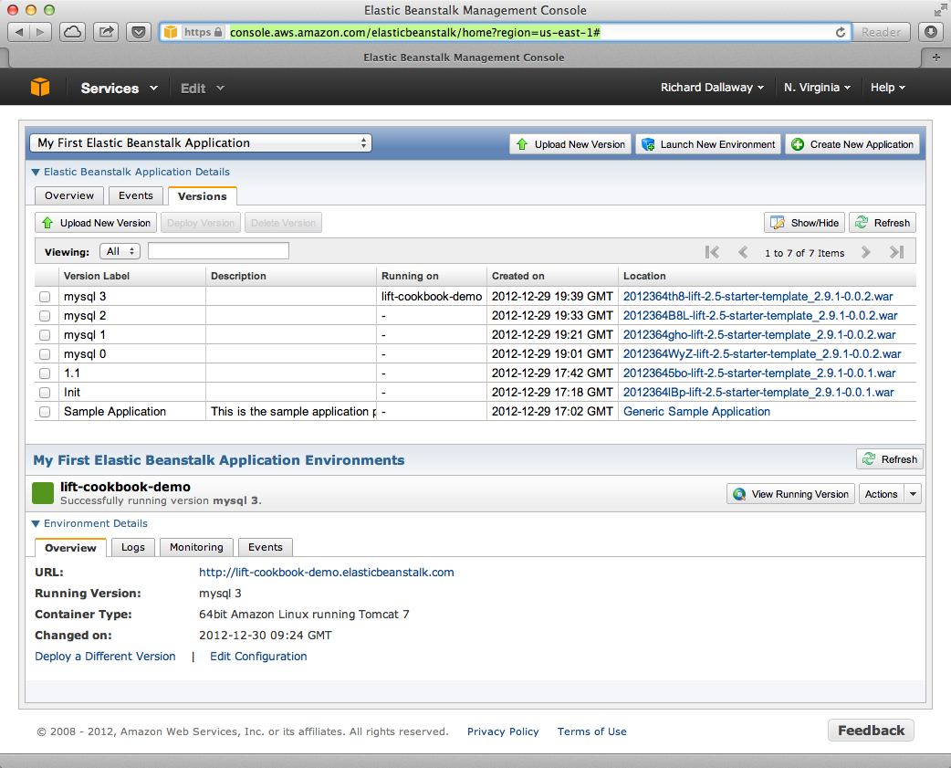Click Upload New Version in the top header bar
Screen dimensions: 951x768
(570, 144)
